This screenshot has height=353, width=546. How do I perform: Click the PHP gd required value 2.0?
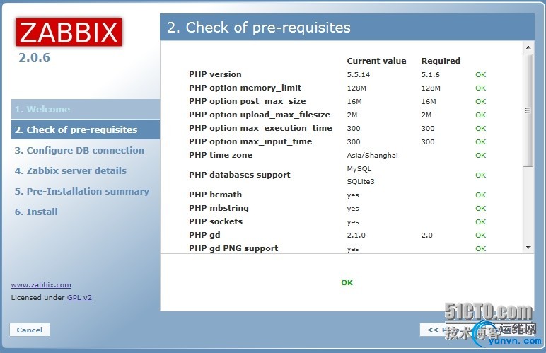pos(426,236)
